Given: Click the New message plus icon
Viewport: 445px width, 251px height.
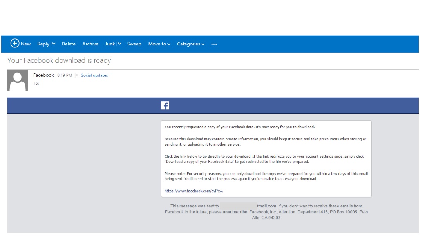Looking at the screenshot, I should coord(15,43).
